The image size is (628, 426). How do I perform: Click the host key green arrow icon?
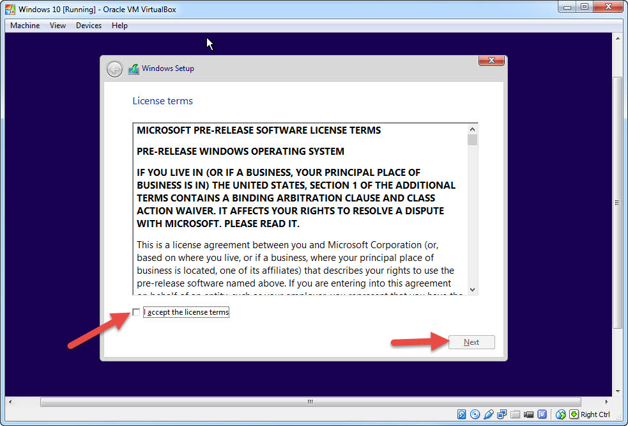tap(574, 414)
